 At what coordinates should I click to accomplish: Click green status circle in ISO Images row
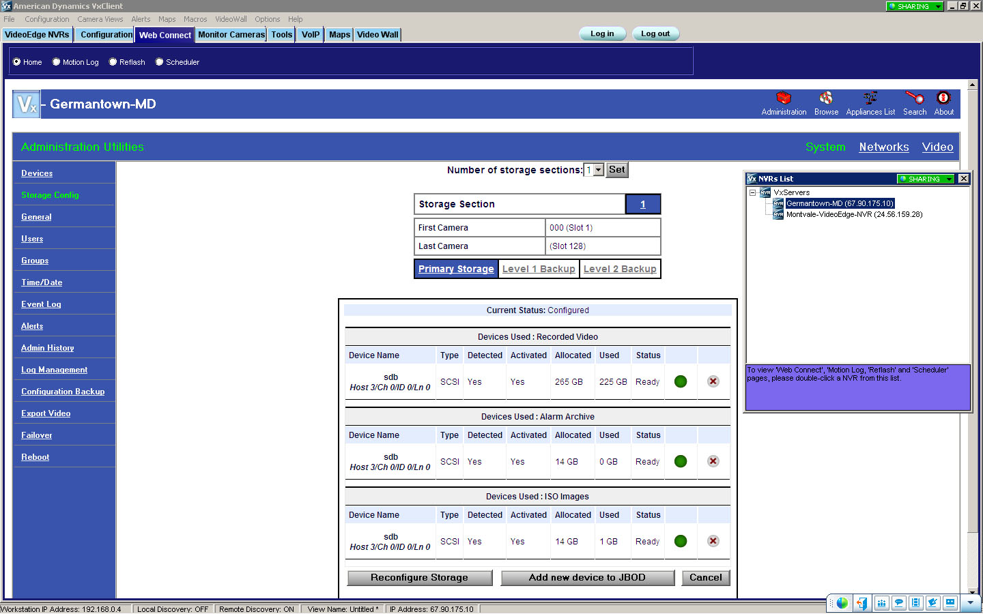pyautogui.click(x=681, y=541)
